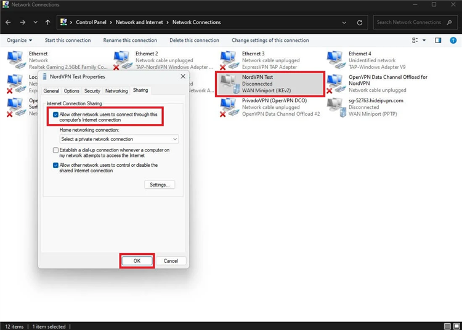Select the Sharing tab
Screen dimensions: 462x330
tap(140, 91)
